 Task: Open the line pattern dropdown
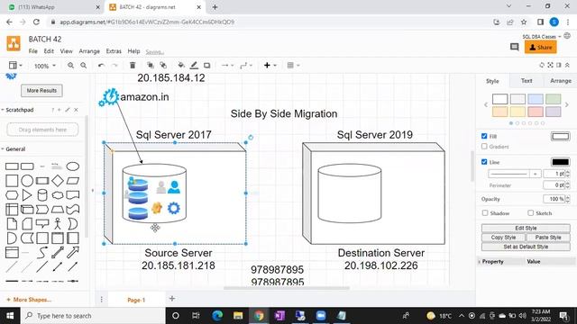pyautogui.click(x=514, y=174)
